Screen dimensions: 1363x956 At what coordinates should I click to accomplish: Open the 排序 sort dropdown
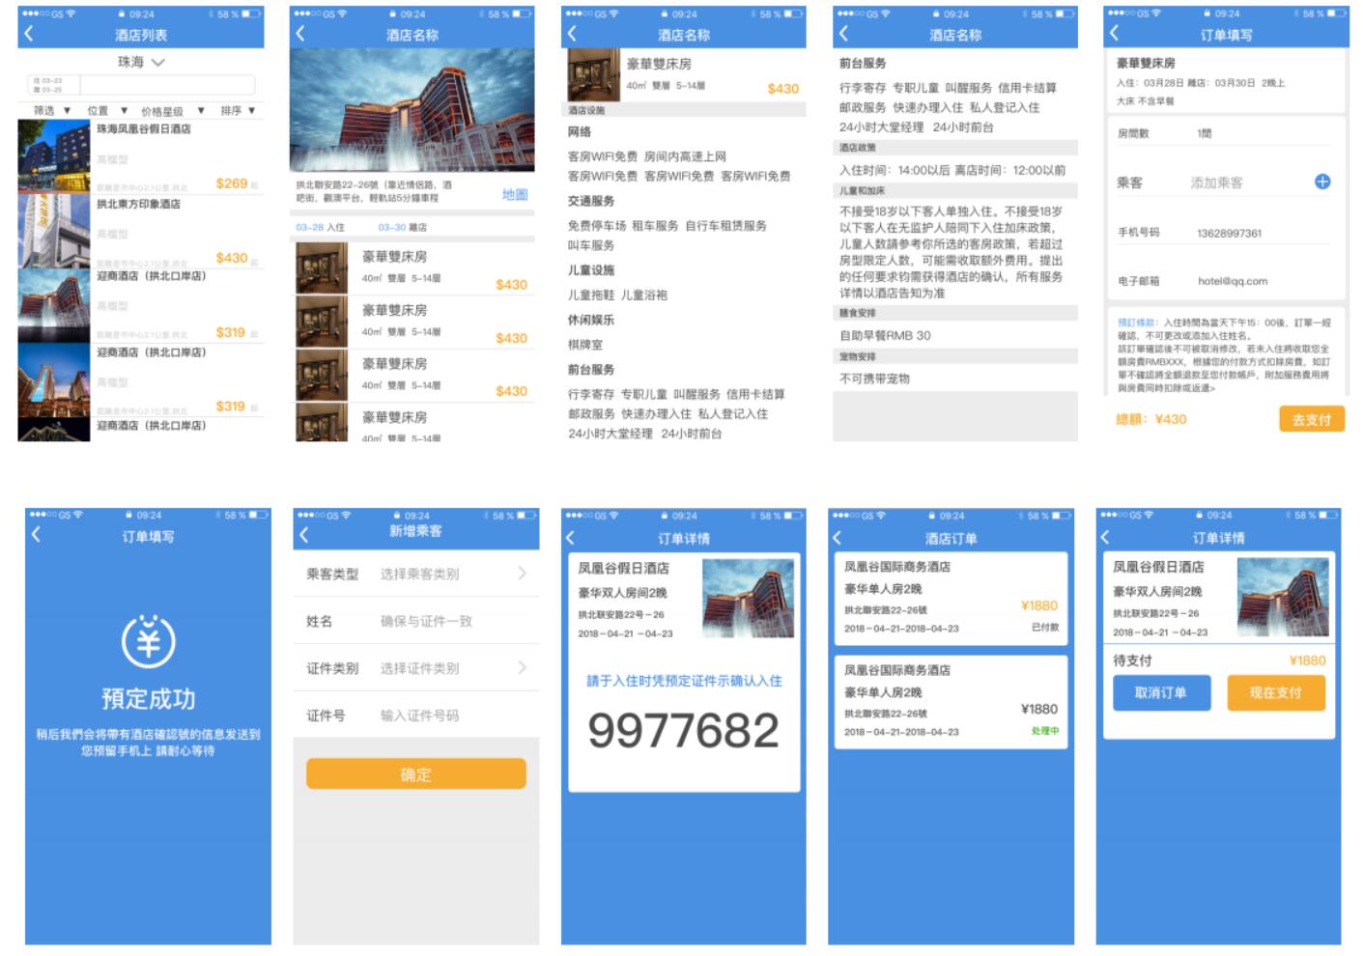(x=238, y=110)
